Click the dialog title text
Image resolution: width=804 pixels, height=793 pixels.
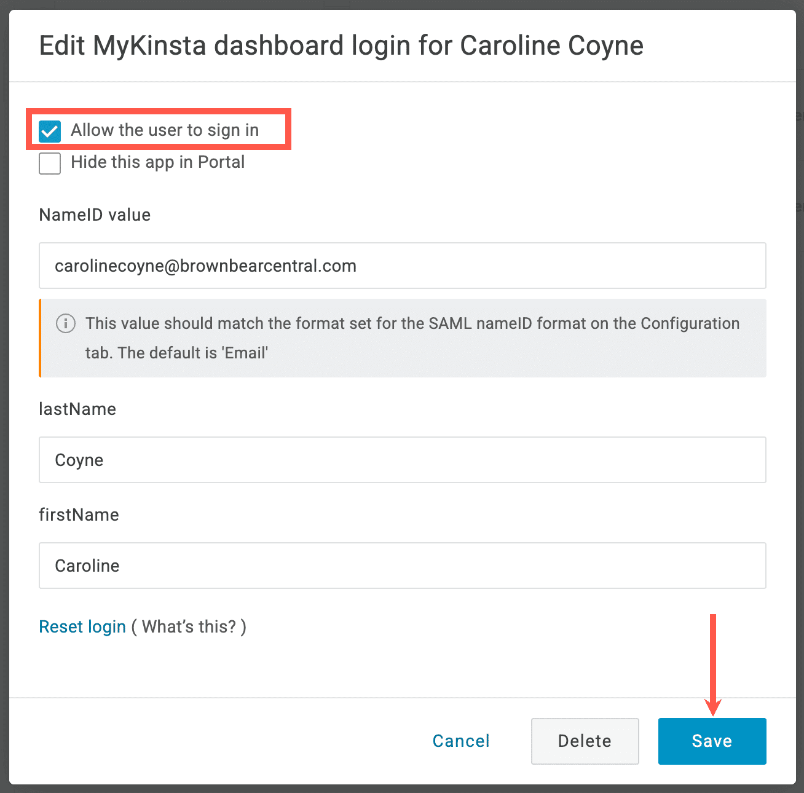(x=341, y=45)
